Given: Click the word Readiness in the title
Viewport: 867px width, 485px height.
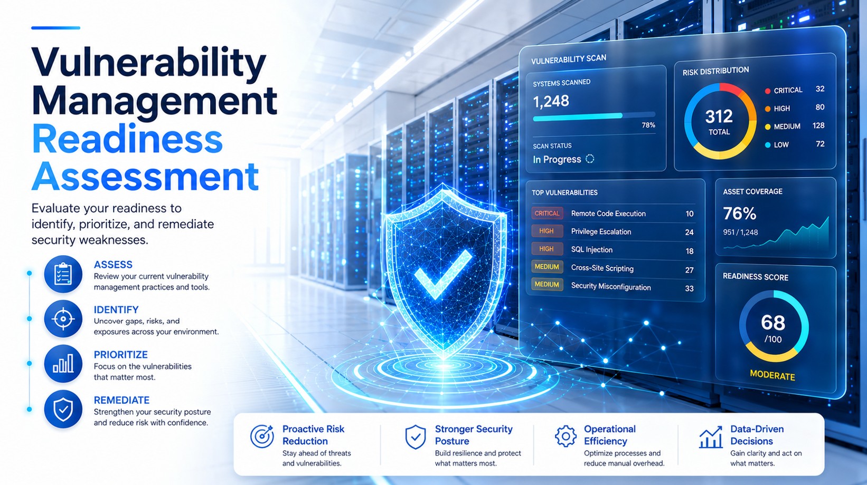Looking at the screenshot, I should [127, 139].
